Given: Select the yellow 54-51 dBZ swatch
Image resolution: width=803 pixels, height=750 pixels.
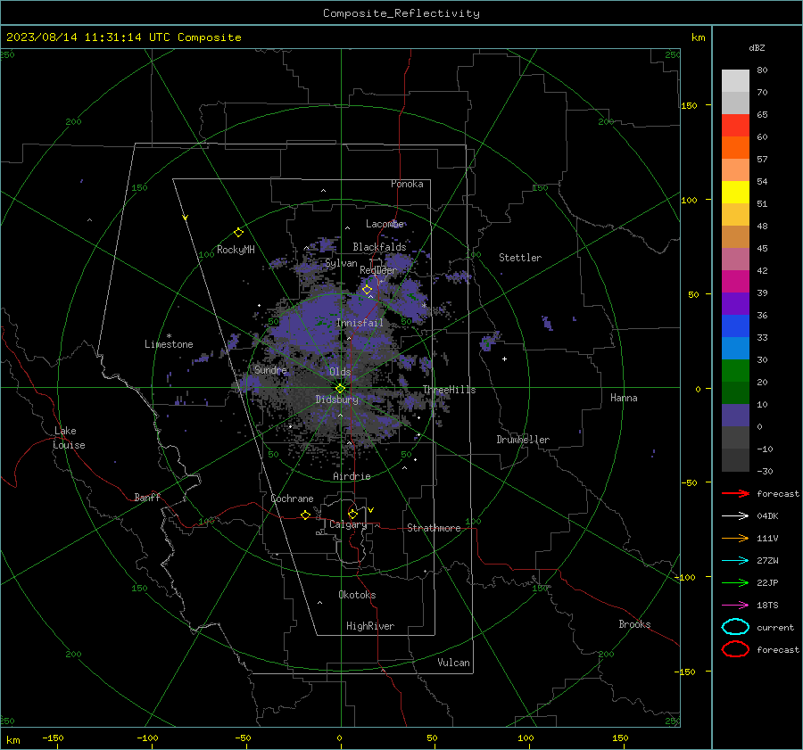Looking at the screenshot, I should click(x=735, y=192).
